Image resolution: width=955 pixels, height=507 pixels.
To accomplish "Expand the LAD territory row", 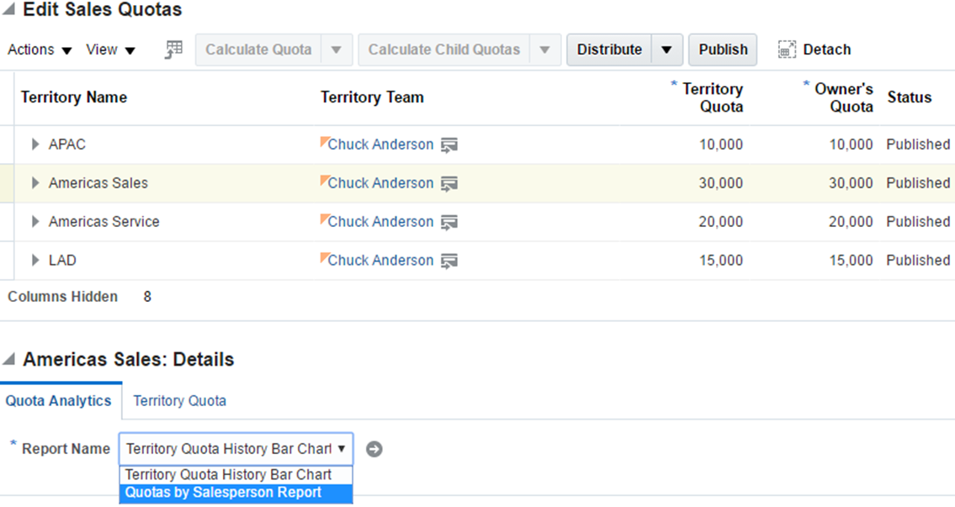I will (35, 261).
